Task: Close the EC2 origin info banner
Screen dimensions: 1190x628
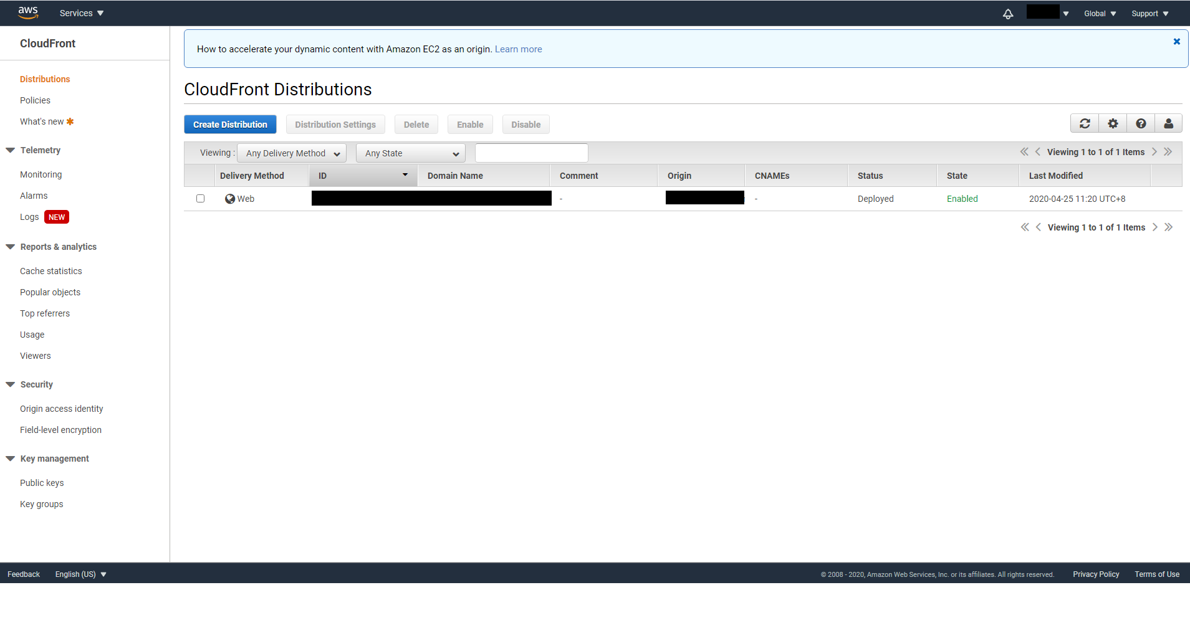Action: click(1176, 42)
